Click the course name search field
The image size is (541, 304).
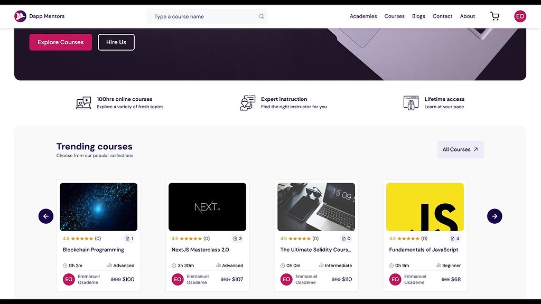click(201, 16)
